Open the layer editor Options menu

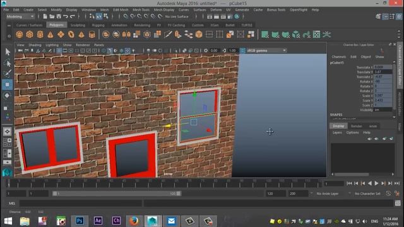click(x=352, y=132)
